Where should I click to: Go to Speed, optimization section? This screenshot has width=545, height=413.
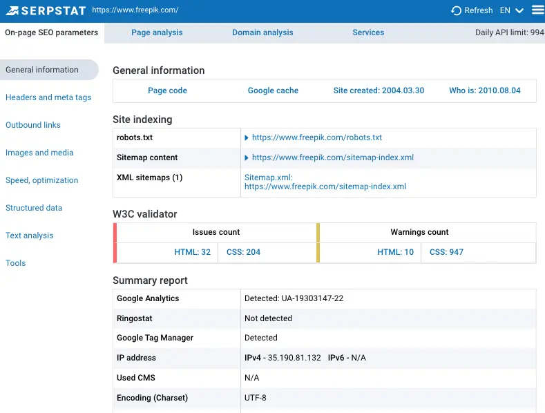41,180
